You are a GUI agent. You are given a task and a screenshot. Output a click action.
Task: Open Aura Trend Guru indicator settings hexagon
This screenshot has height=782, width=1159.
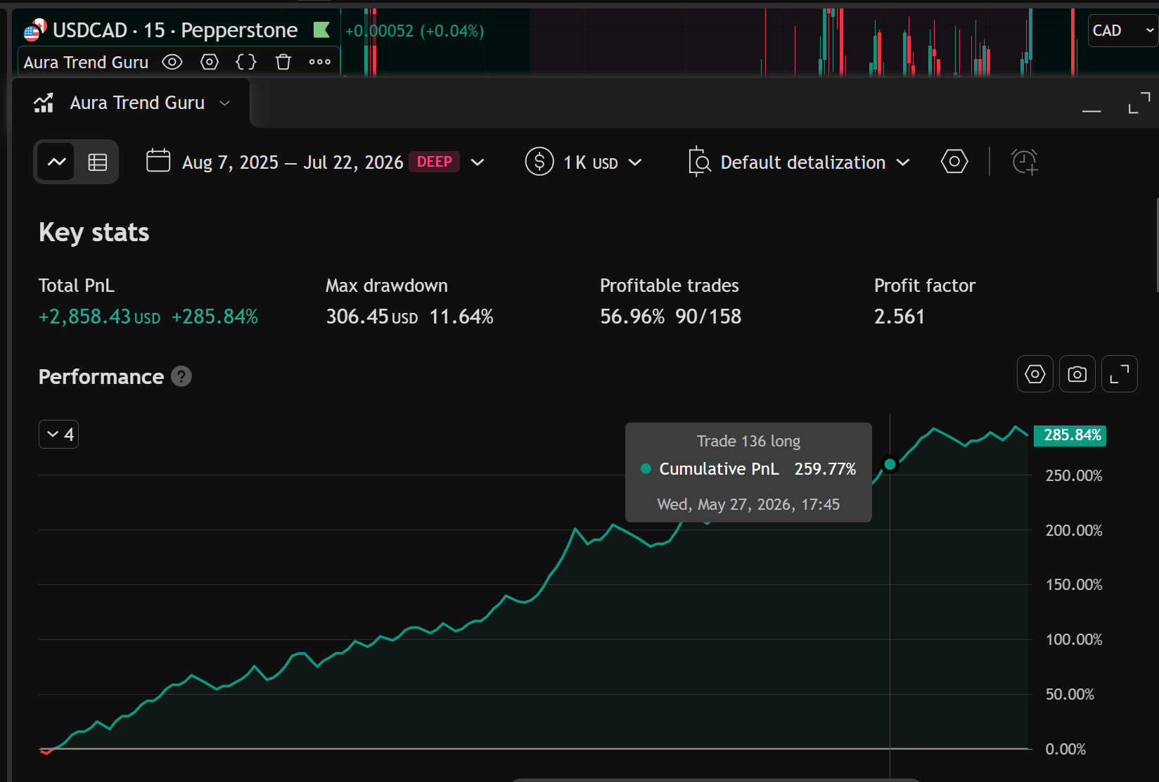click(210, 62)
